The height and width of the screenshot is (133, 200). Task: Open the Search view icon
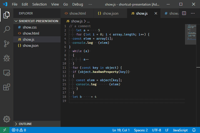6,29
